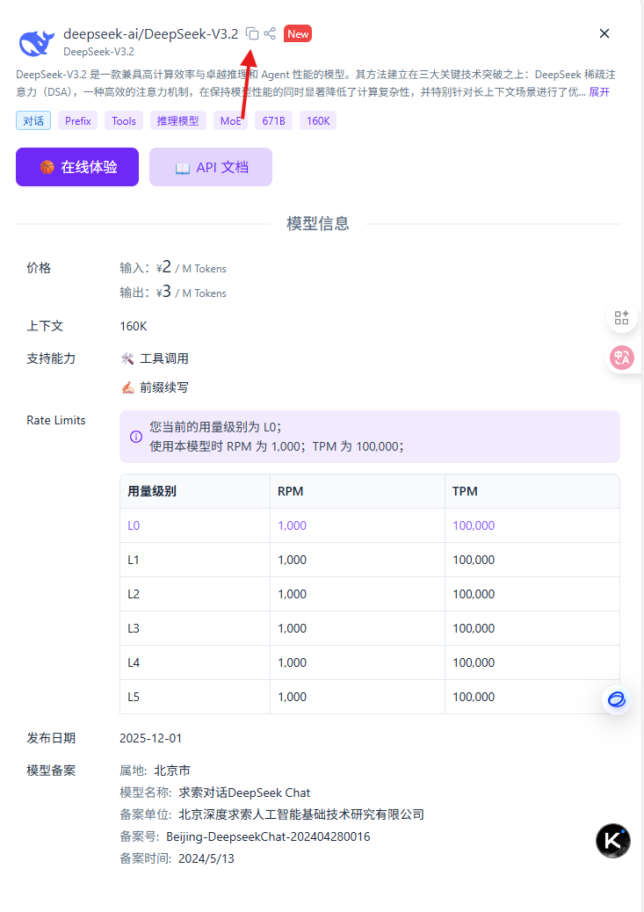Click the wrench icon beside 工具调用
This screenshot has height=912, width=644.
tap(128, 358)
